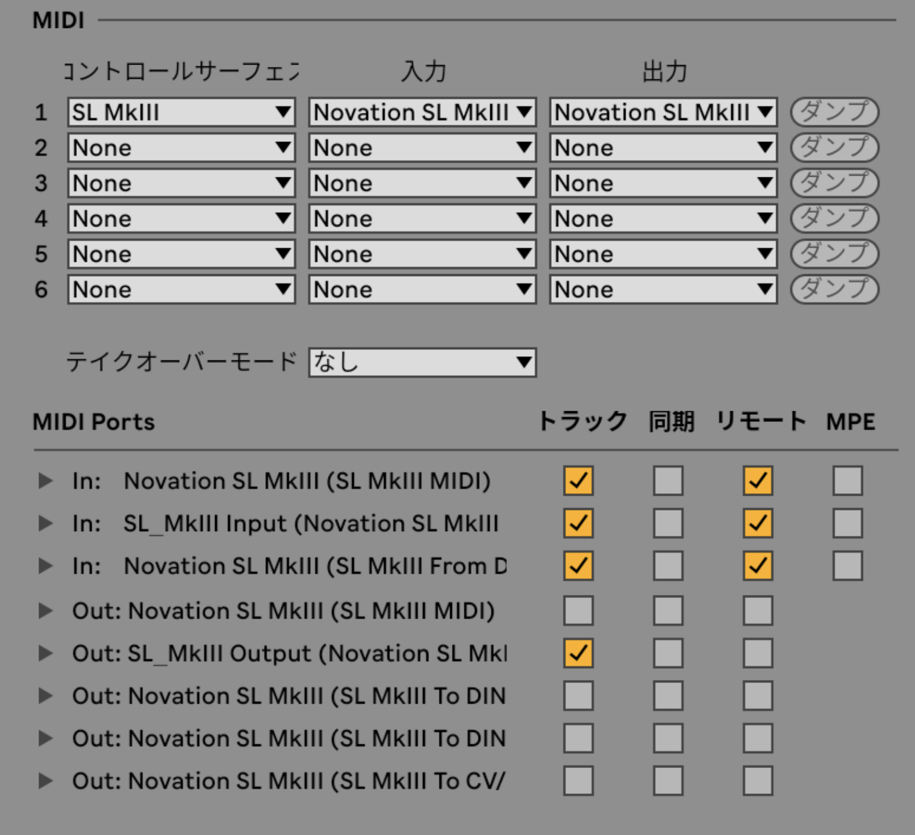
Task: Enable MPE for In: SL MkIII MIDI
Action: tap(848, 481)
